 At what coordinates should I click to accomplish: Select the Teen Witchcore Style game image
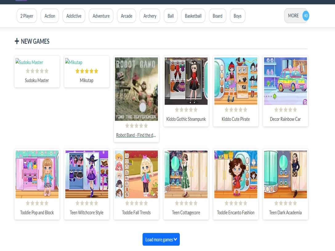(x=87, y=174)
